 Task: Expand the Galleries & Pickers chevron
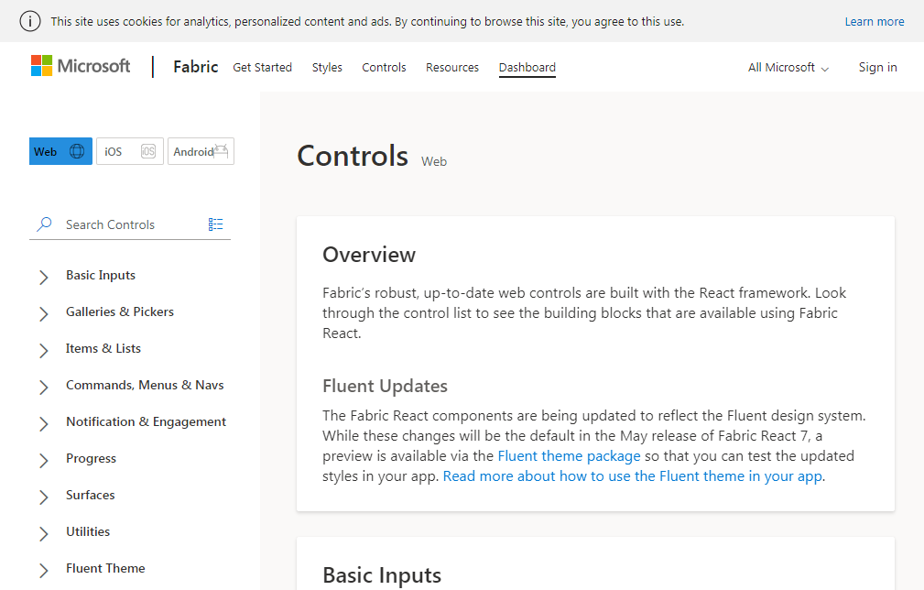pos(44,313)
